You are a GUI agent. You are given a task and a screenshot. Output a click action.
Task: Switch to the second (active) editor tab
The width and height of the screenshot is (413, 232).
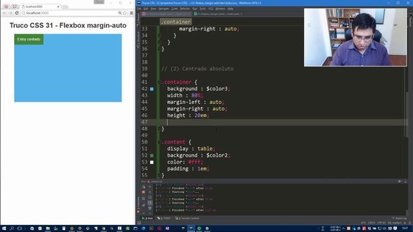pos(218,14)
